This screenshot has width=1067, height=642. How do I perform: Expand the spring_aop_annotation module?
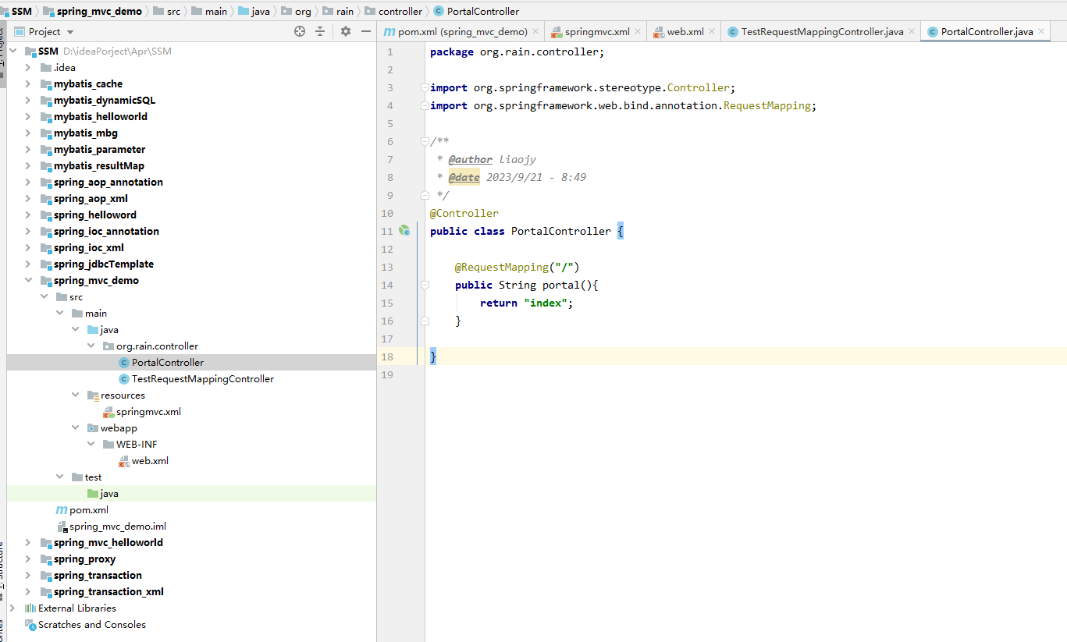[x=28, y=182]
